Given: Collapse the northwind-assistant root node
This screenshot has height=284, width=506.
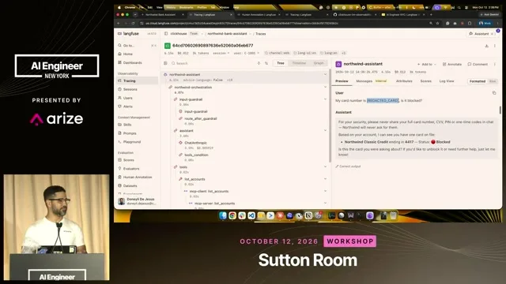Looking at the screenshot, I should coord(325,74).
